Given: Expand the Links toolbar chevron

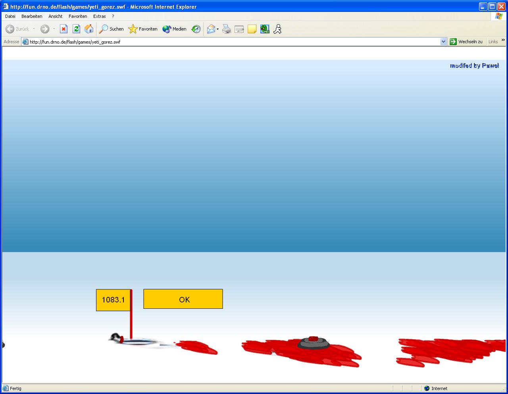Looking at the screenshot, I should (503, 40).
